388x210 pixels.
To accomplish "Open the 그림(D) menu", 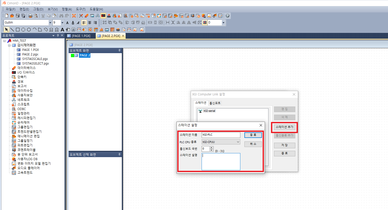I will click(x=38, y=9).
